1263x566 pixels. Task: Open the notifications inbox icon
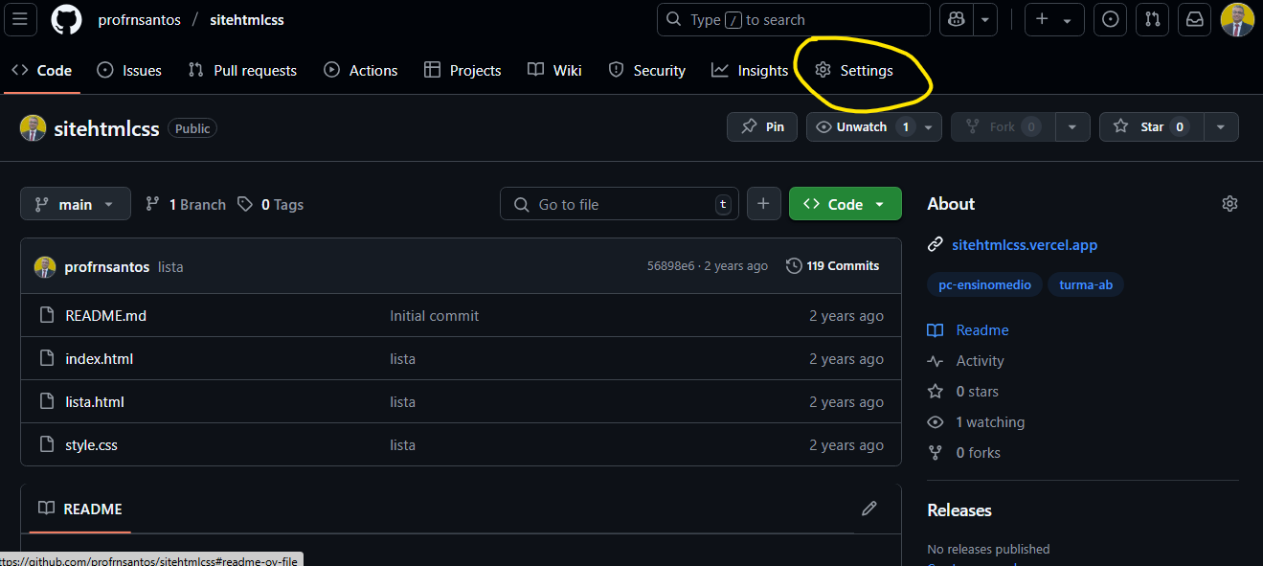click(x=1195, y=19)
